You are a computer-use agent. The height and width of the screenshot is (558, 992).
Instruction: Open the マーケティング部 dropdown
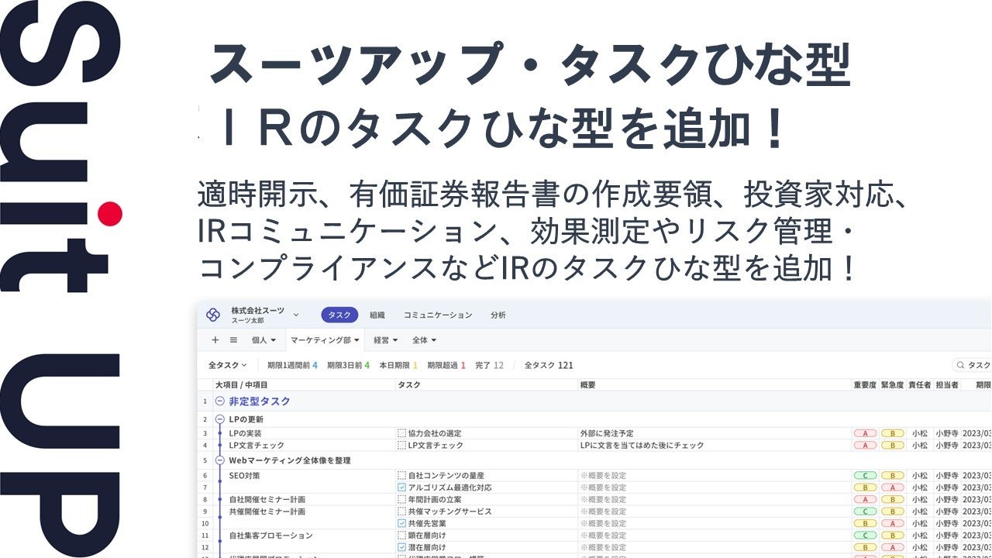(325, 339)
